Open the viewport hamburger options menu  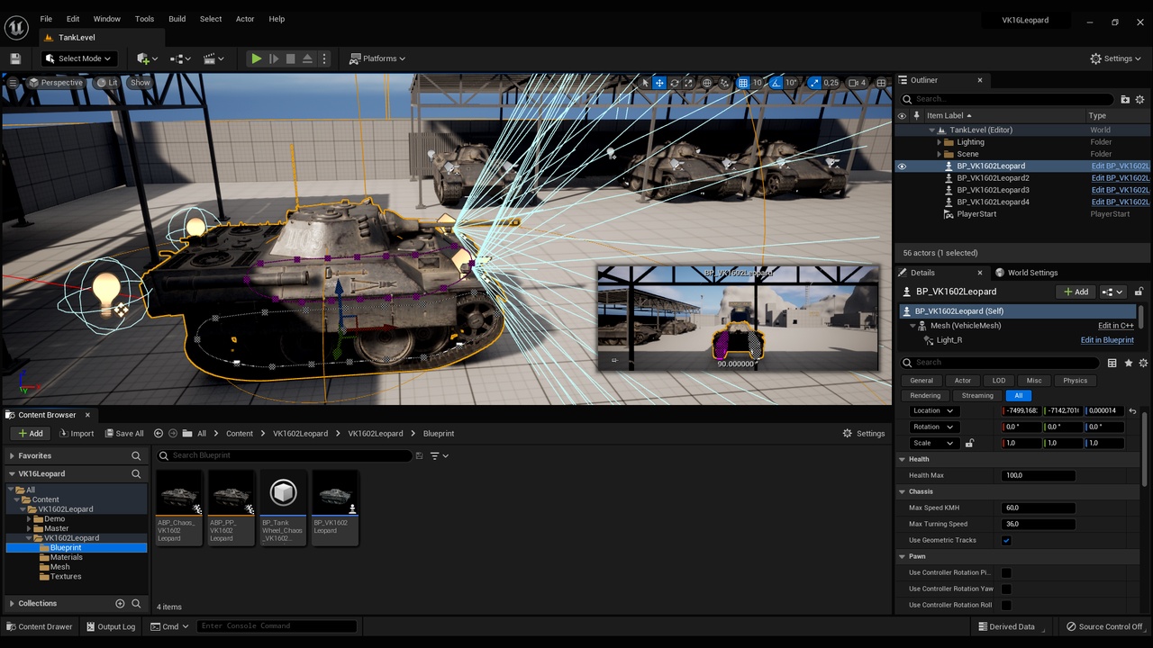13,82
